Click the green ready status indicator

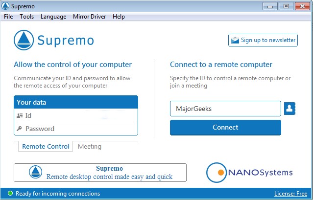[9, 194]
